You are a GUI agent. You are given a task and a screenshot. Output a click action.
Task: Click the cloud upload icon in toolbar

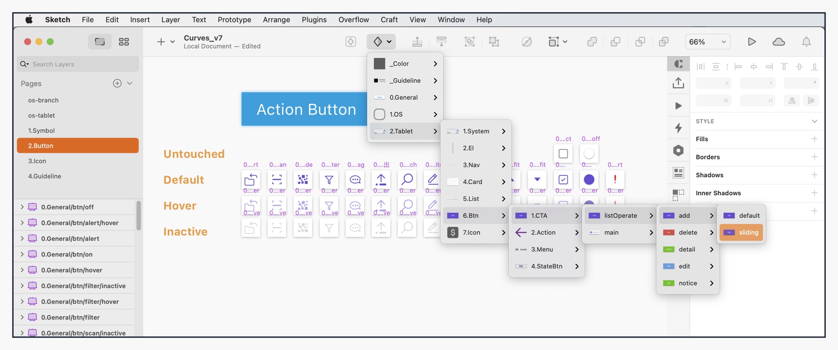(779, 42)
